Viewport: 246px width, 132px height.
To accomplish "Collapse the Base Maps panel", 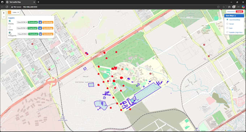I will (x=234, y=16).
